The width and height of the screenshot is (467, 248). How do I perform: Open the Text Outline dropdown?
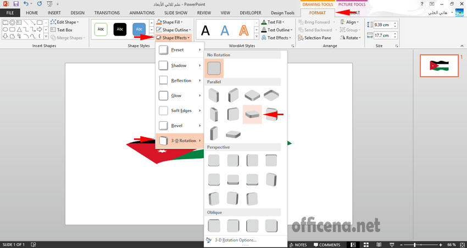pos(277,30)
